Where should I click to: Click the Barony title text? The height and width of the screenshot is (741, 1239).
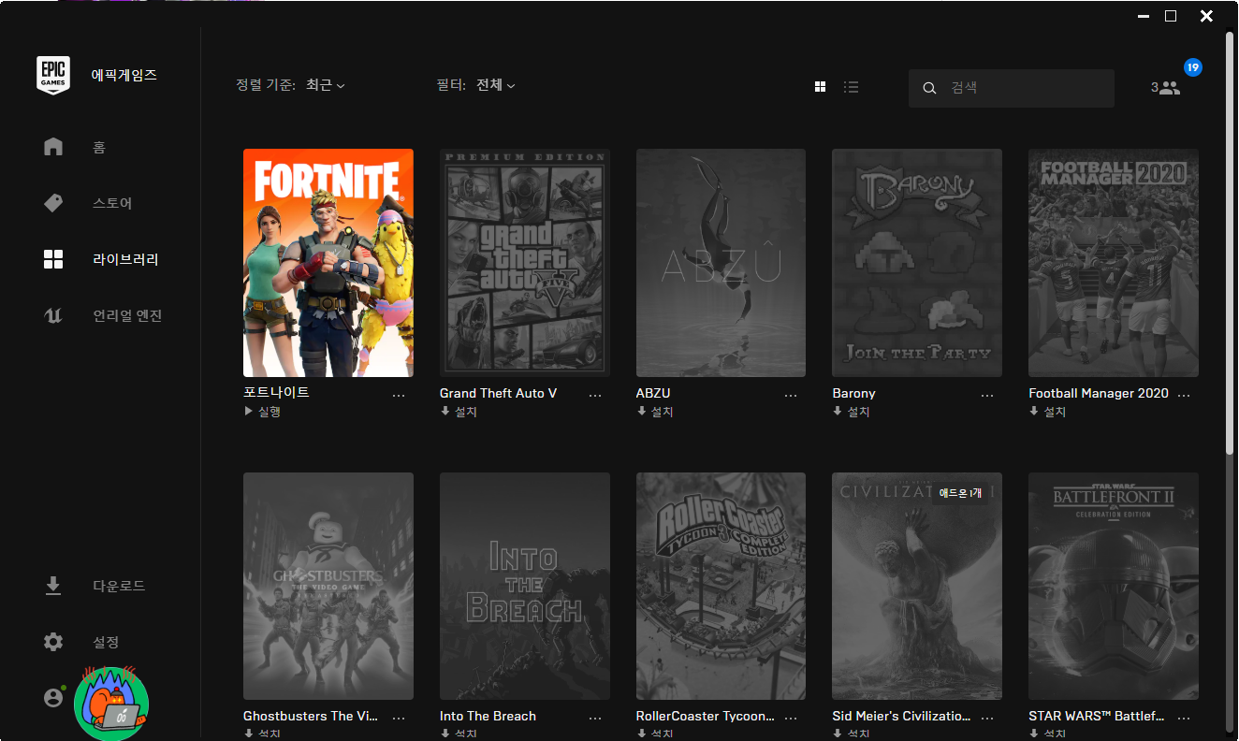[x=853, y=394]
